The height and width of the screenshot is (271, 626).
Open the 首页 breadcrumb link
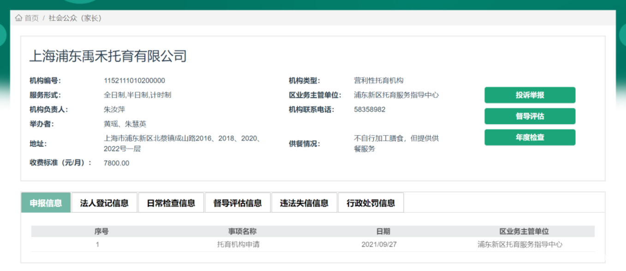(x=31, y=18)
